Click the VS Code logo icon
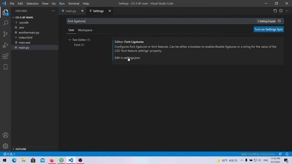The image size is (292, 164). (x=4, y=3)
